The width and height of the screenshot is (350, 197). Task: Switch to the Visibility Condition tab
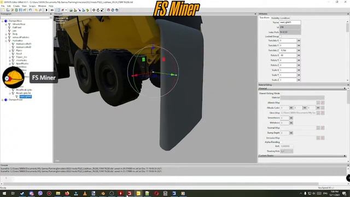[x=281, y=18]
